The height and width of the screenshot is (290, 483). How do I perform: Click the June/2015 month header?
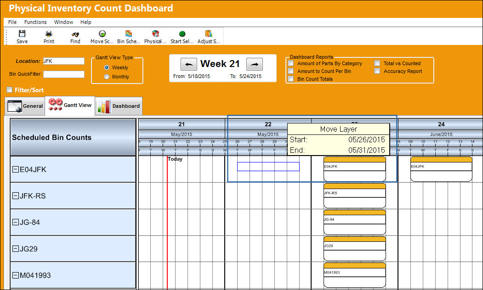(x=441, y=134)
